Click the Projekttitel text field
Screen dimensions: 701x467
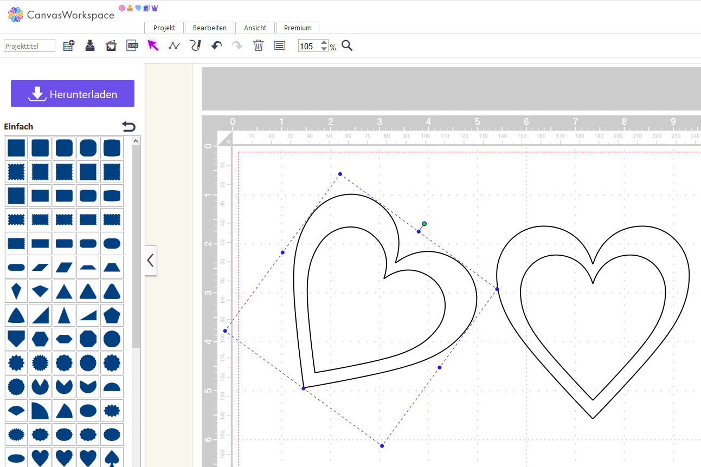click(30, 46)
